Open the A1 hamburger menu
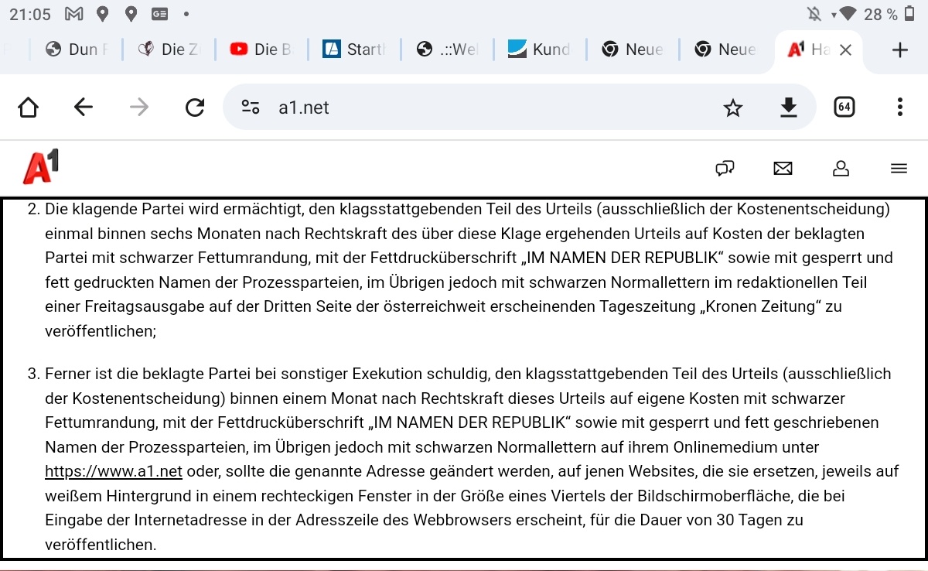This screenshot has width=928, height=571. (899, 168)
